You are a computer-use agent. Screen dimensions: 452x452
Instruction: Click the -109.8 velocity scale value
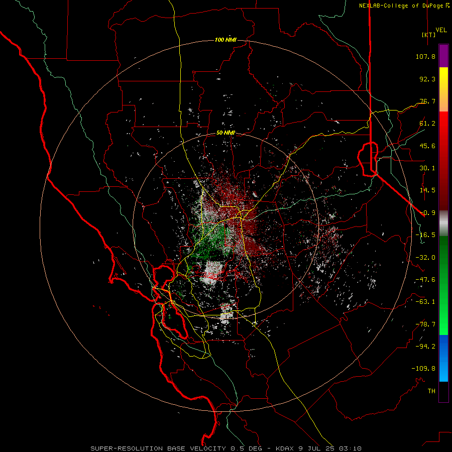423,369
